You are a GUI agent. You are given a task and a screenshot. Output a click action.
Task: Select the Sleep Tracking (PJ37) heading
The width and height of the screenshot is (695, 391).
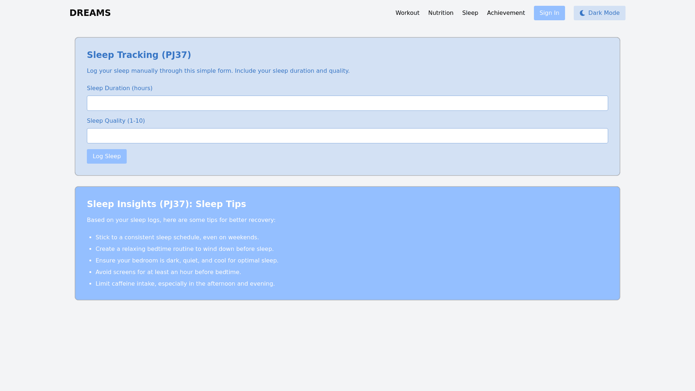[139, 55]
